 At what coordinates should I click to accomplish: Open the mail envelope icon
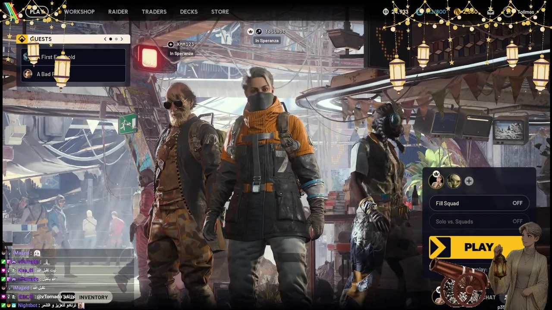click(490, 12)
